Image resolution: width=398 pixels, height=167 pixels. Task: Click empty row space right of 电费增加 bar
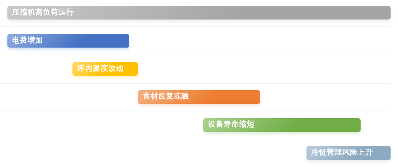pos(260,41)
